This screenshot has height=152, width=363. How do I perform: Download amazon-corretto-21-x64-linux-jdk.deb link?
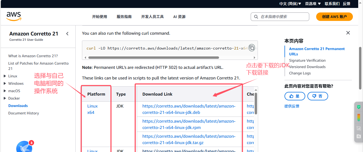(189, 109)
